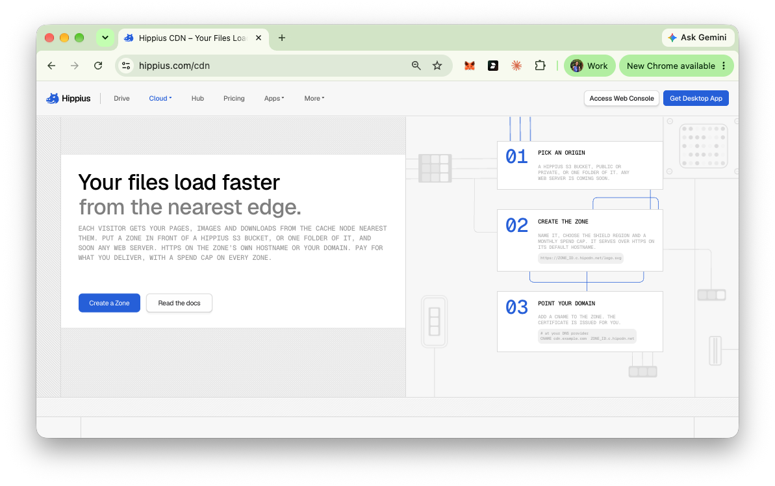Click the heading "Your files load faster"
The width and height of the screenshot is (775, 486).
(x=179, y=183)
